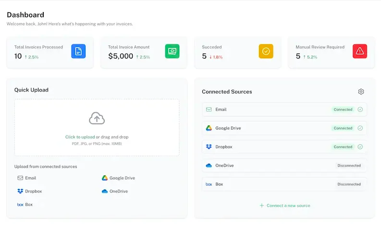Click the check circle icon on Dropbox row
This screenshot has height=226, width=381.
360,147
